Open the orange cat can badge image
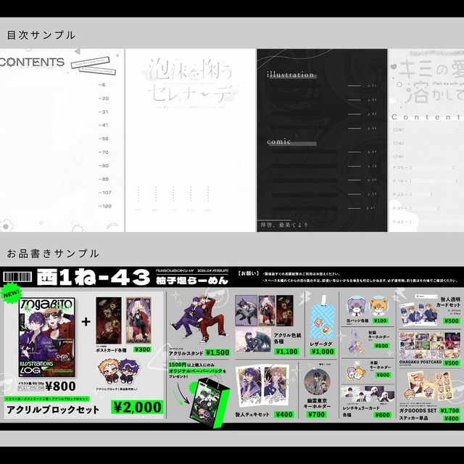 click(x=380, y=307)
